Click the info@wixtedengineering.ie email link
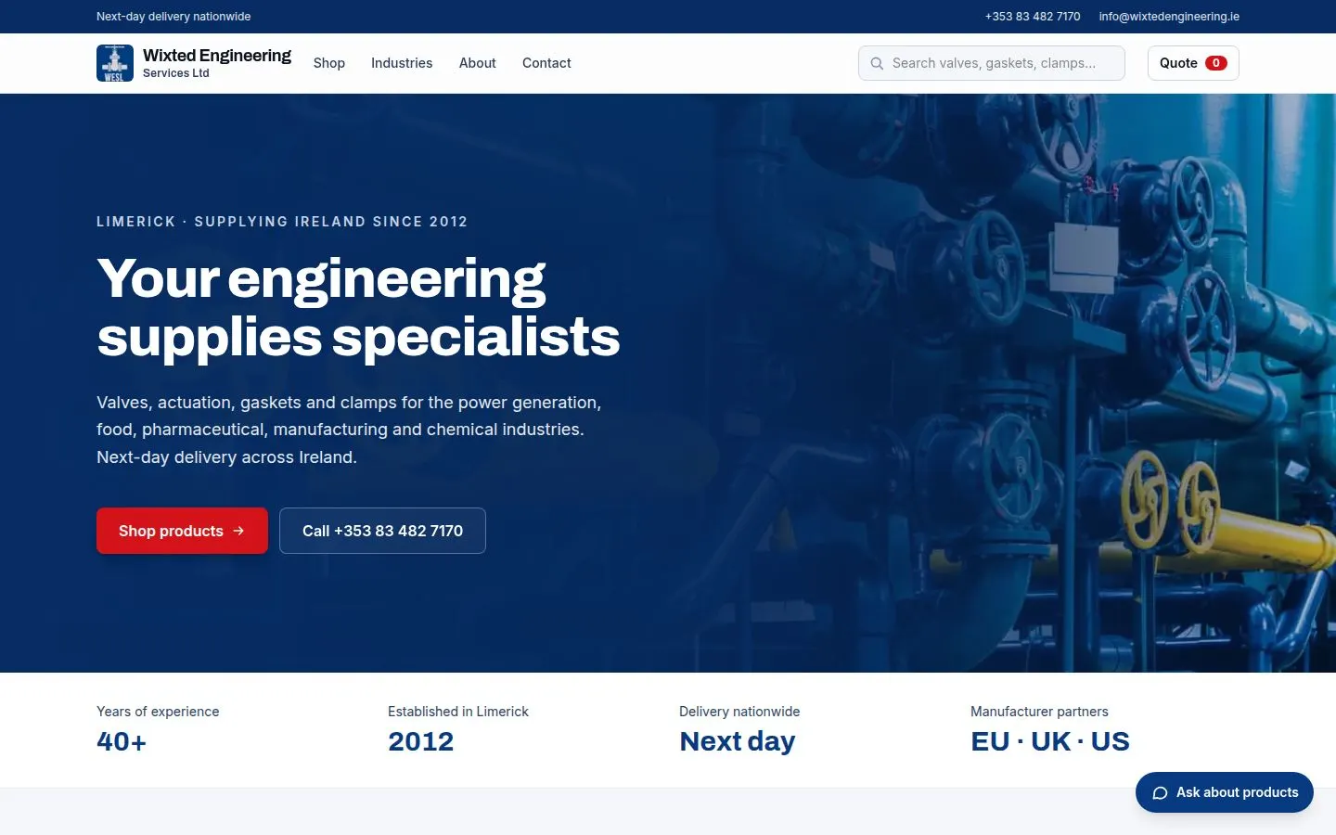This screenshot has width=1336, height=835. (1169, 17)
